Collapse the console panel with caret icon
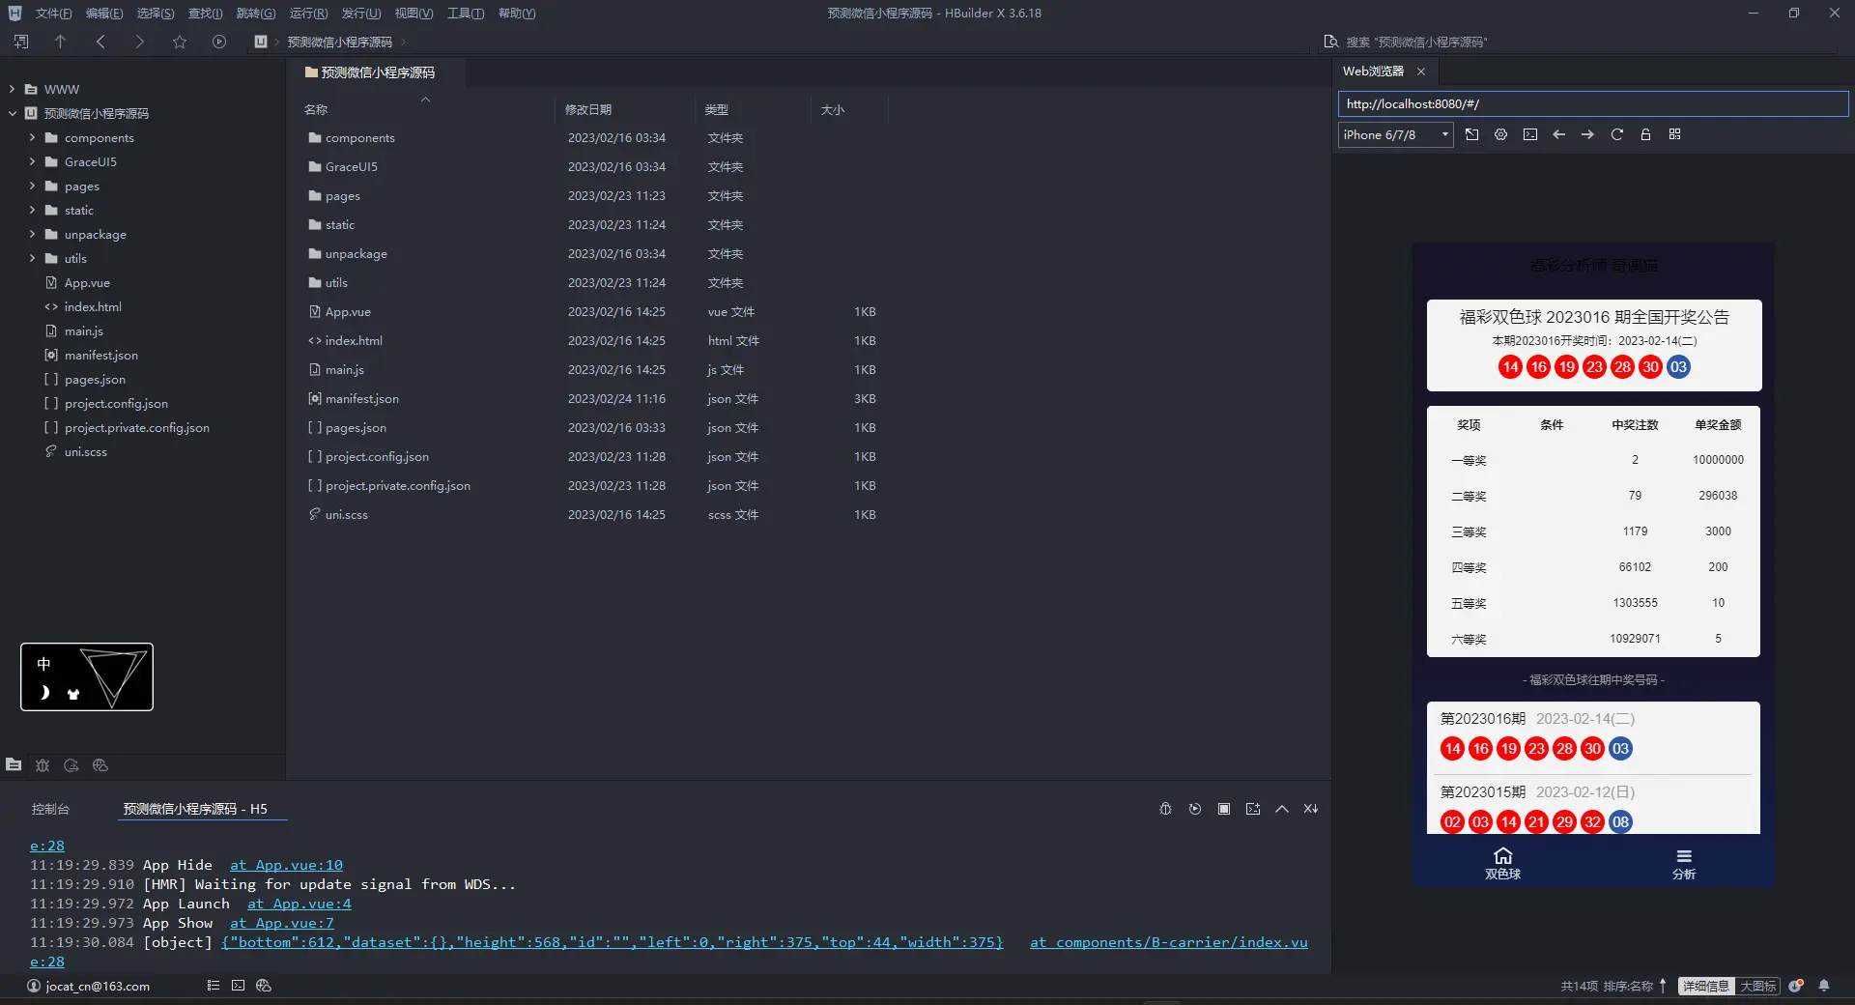 pos(1282,809)
